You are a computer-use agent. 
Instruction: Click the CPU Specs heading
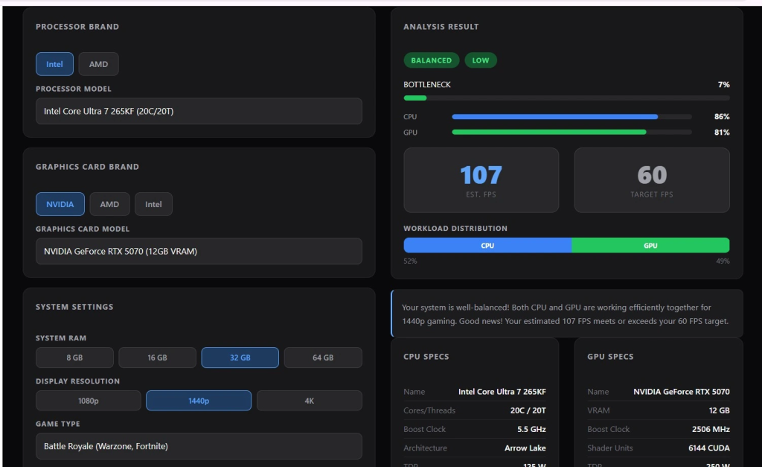point(426,357)
